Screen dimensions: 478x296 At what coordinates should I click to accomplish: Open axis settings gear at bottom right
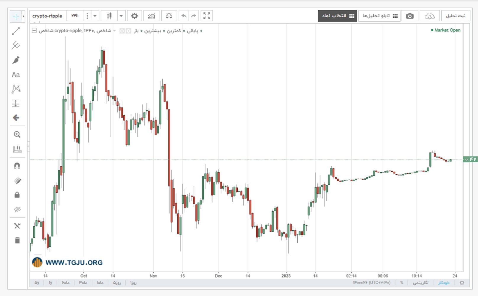click(462, 283)
